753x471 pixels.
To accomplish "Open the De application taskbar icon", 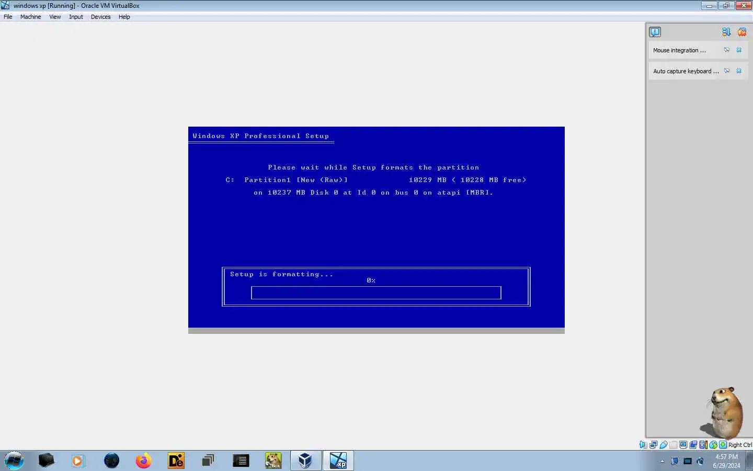I will (176, 461).
